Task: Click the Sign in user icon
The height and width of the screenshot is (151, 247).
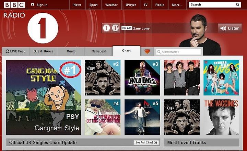Action: 33,4
